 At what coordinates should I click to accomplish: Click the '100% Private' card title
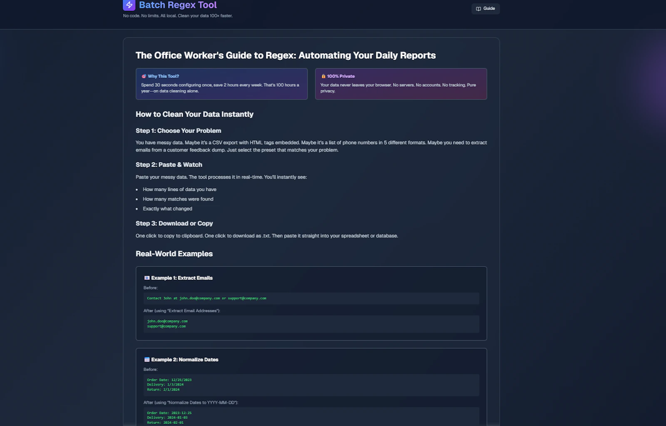tap(340, 76)
